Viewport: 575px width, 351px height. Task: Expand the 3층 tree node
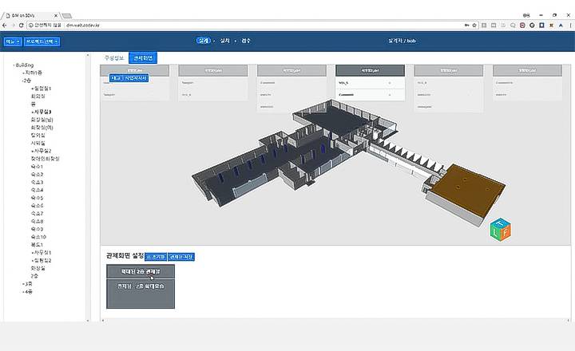[24, 283]
